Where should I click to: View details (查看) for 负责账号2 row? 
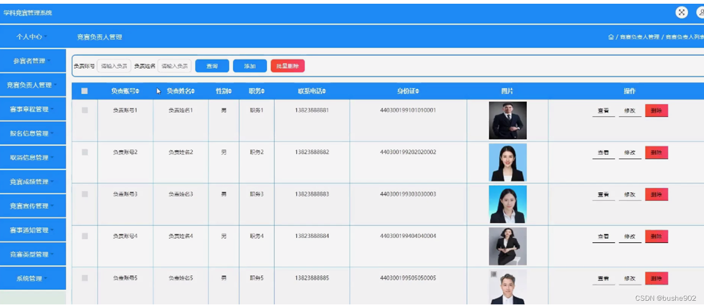603,153
